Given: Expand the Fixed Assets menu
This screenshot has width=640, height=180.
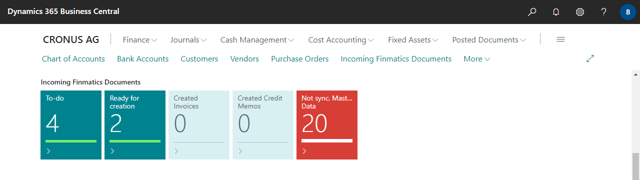Looking at the screenshot, I should pyautogui.click(x=413, y=39).
